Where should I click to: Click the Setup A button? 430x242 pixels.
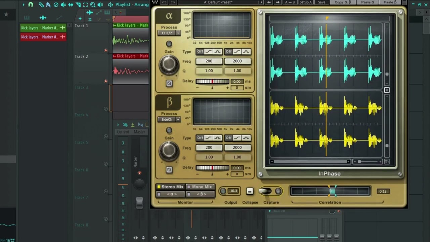coord(305,2)
